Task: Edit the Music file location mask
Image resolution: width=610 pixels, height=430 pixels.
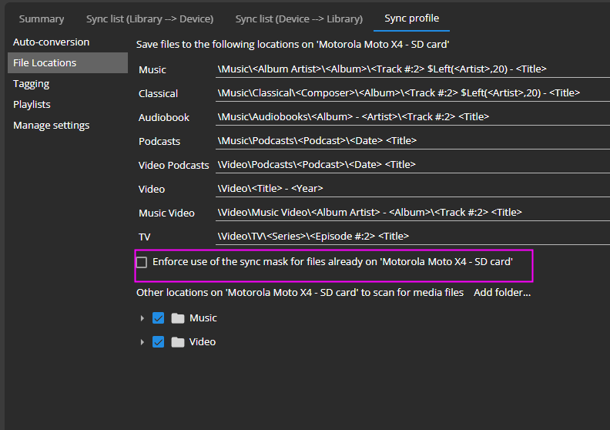Action: pos(411,69)
